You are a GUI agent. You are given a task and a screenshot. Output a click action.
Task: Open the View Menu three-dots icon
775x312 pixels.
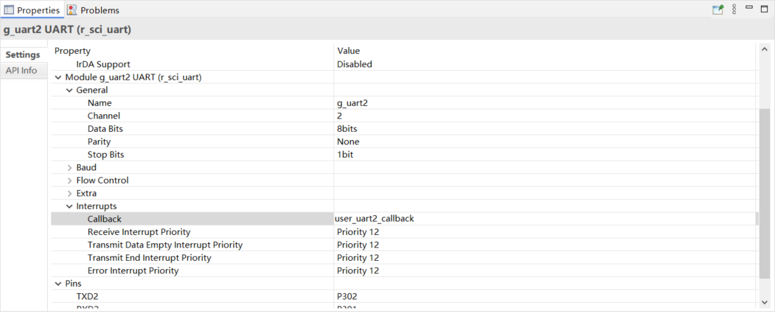(x=734, y=10)
